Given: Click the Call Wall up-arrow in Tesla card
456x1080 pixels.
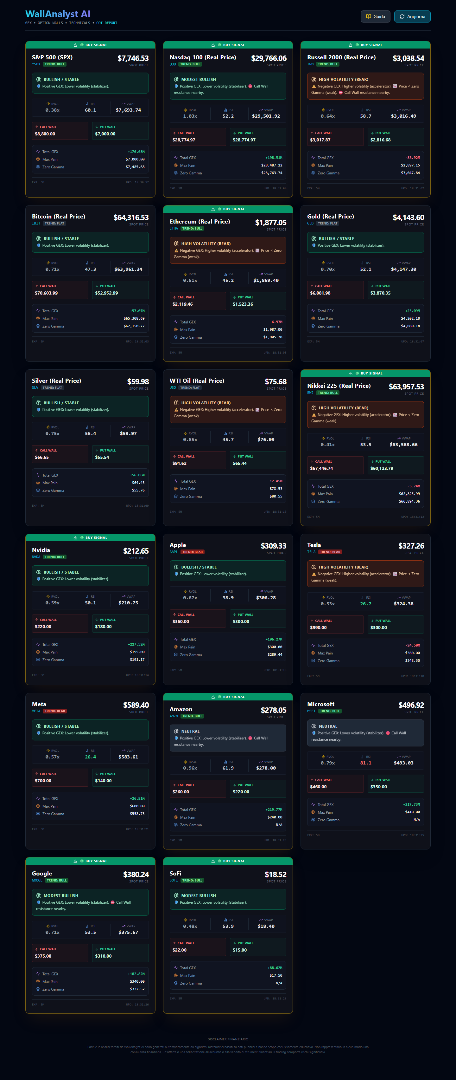Looking at the screenshot, I should (312, 621).
